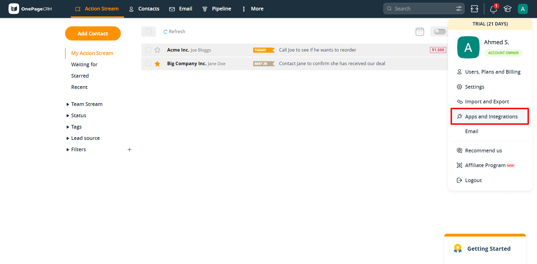
Task: Toggle the switch next to calendar icon
Action: 440,31
